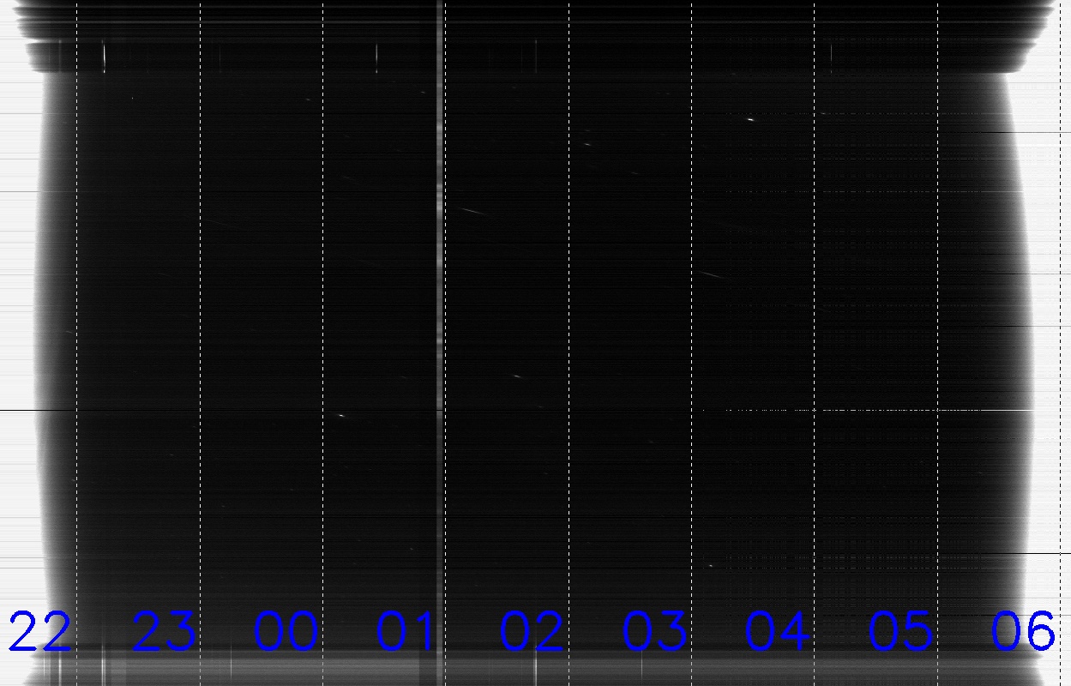The height and width of the screenshot is (686, 1071).
Task: Click the 04 hour label
Action: point(777,631)
